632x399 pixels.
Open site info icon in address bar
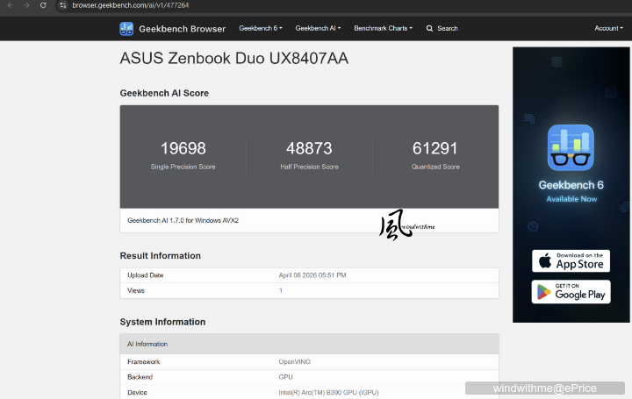(63, 5)
